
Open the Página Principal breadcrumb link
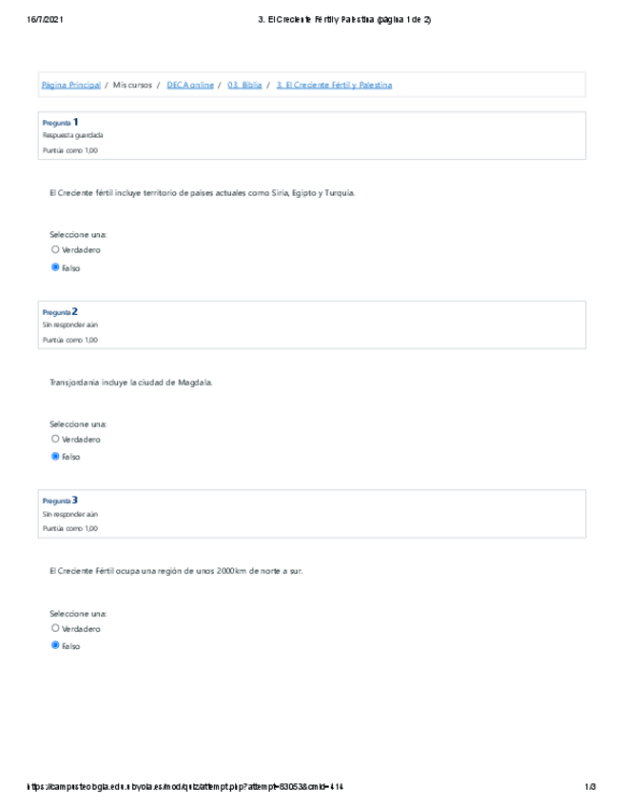[71, 86]
